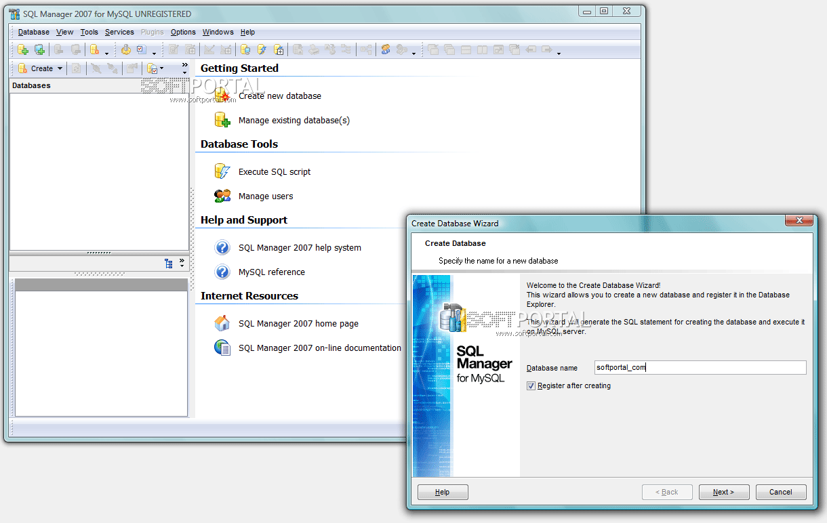Click the checklist icon in the main toolbar
The image size is (827, 523).
coord(142,49)
